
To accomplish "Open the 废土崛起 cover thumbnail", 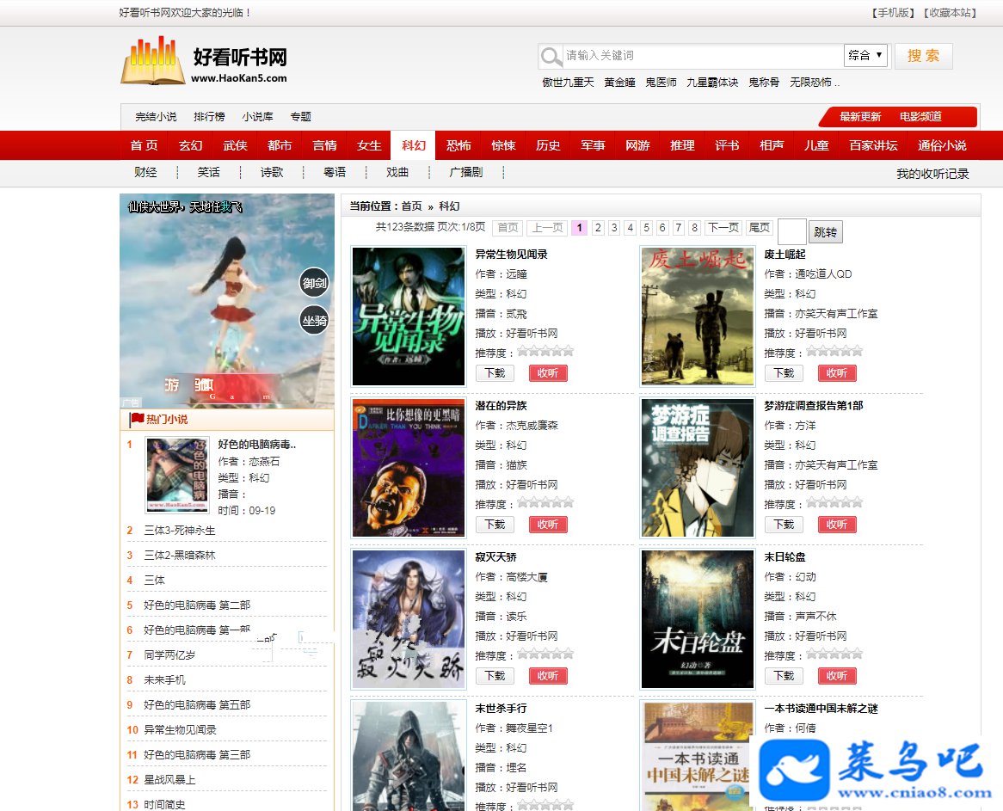I will point(698,316).
